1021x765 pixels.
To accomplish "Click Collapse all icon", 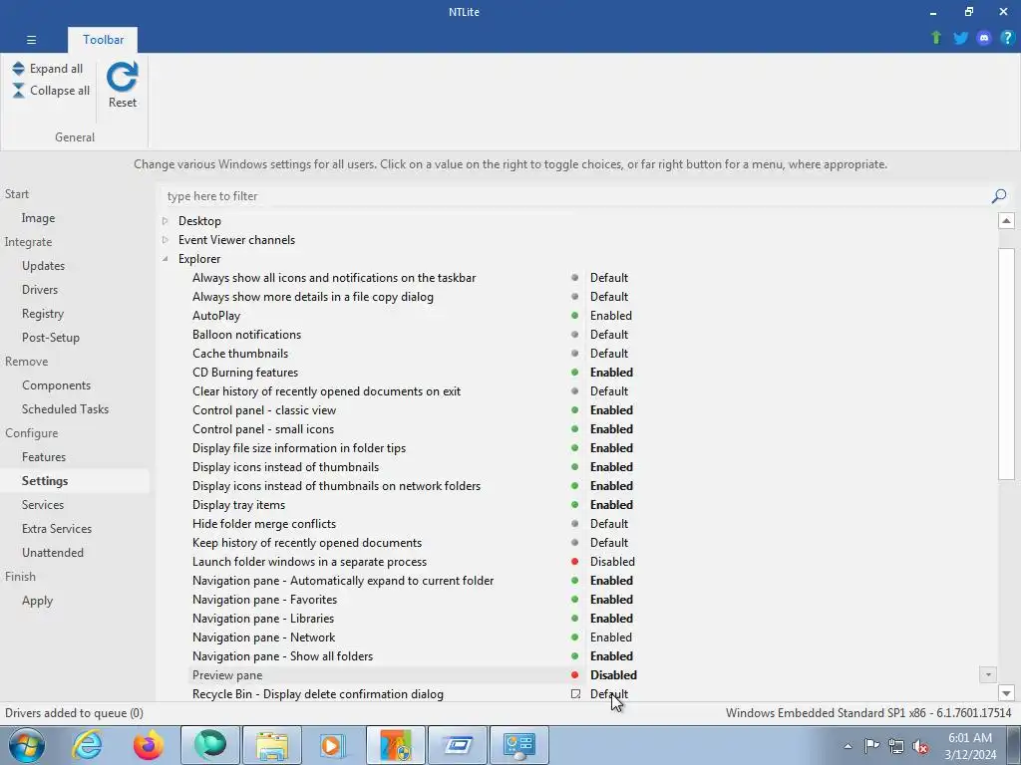I will 18,91.
